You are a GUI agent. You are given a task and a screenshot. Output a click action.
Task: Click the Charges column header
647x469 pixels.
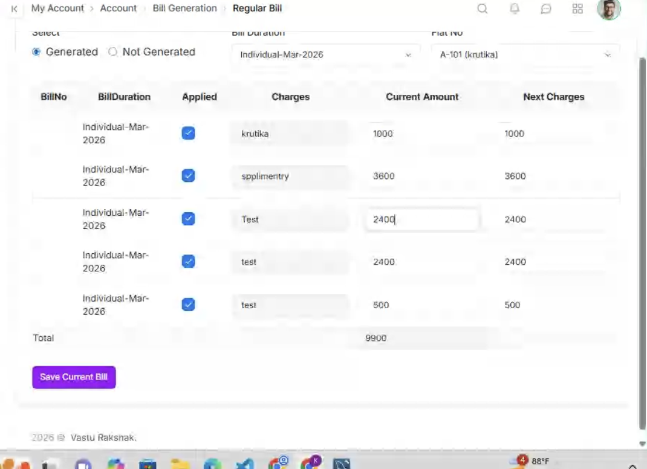point(290,97)
